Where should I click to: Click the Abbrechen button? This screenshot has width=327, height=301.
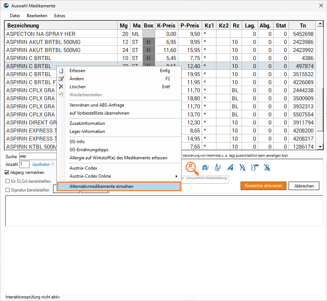[x=304, y=186]
